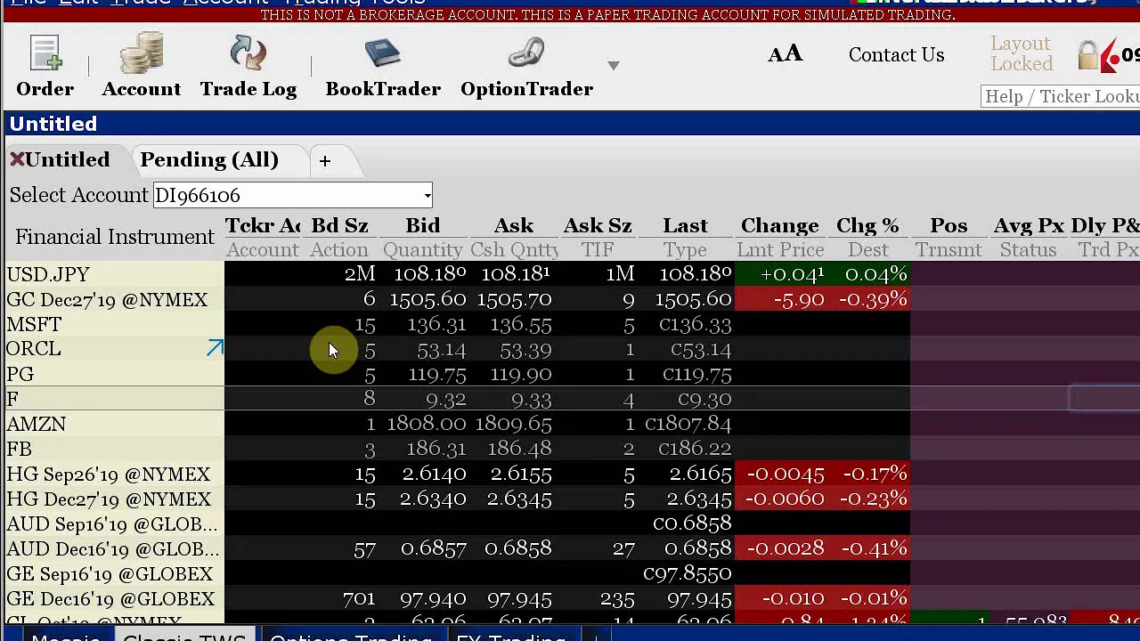Click FB bid 186.31
The image size is (1140, 641).
point(436,449)
